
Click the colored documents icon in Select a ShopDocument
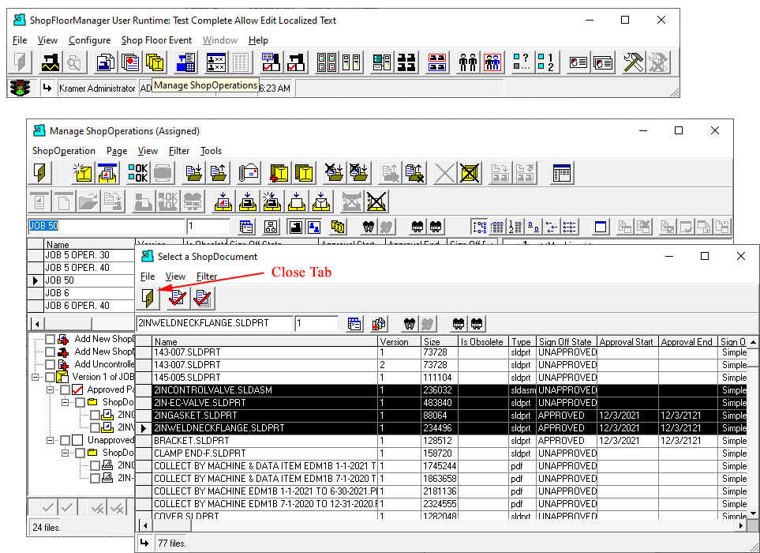[x=379, y=324]
